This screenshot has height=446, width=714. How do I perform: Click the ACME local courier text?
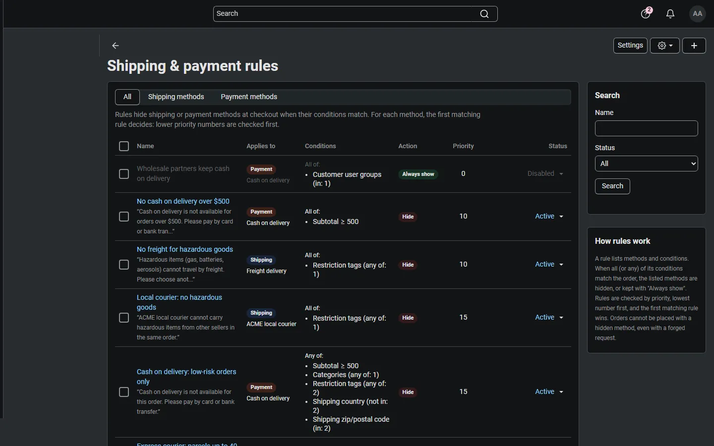click(x=271, y=324)
